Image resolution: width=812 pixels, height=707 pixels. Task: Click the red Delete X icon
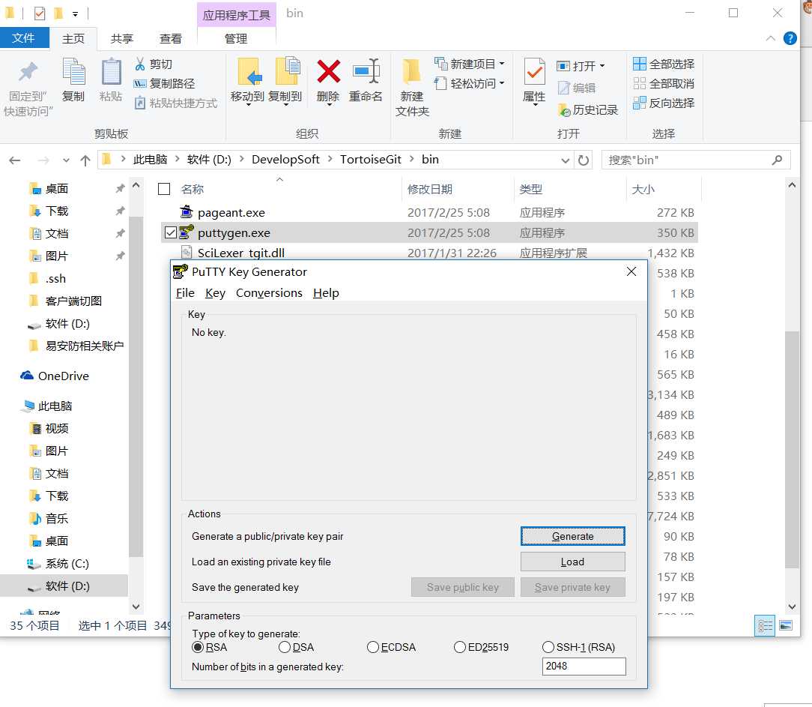328,71
